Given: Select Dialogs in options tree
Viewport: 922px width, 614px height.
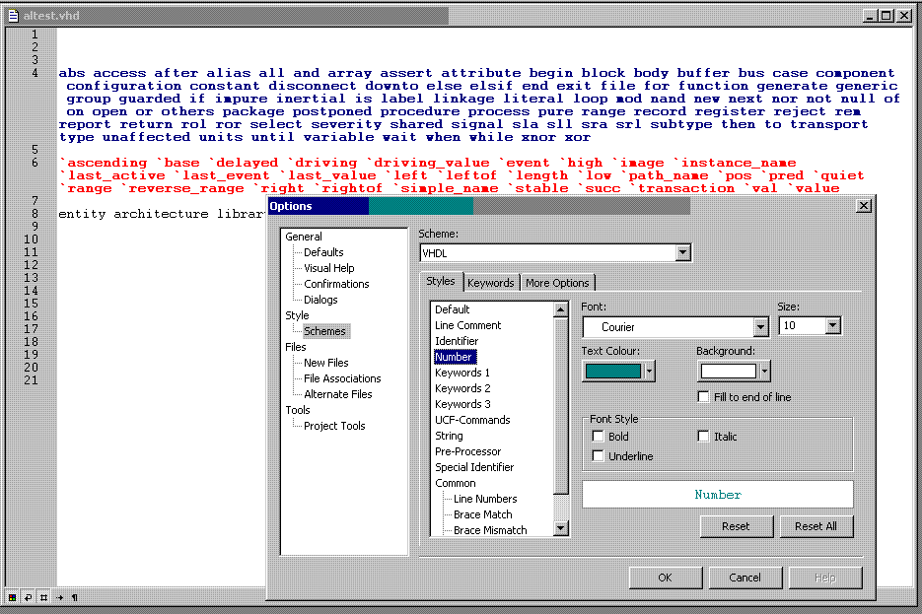Looking at the screenshot, I should coord(320,300).
